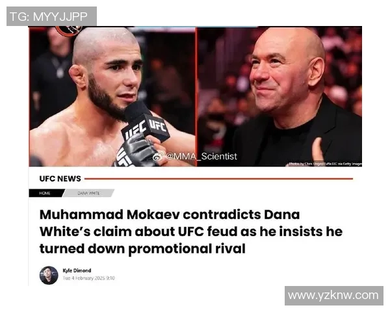Click the Weibo logo beside @MMA_Scientist
Screen dimensions: 390x312
(x=158, y=157)
